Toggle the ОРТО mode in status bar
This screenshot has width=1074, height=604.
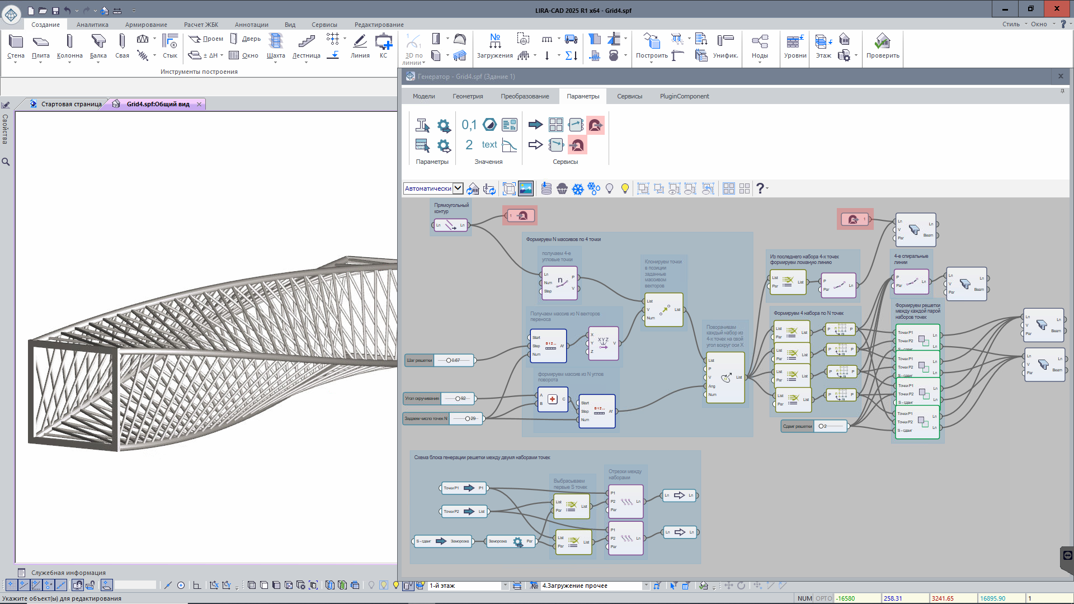pyautogui.click(x=823, y=598)
